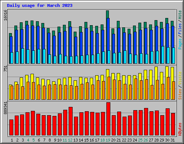Select day 1 on the date axis
Viewport: 184px width, 144px height.
click(12, 140)
